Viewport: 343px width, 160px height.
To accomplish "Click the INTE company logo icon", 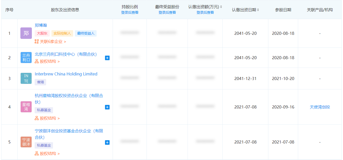I will [26, 78].
